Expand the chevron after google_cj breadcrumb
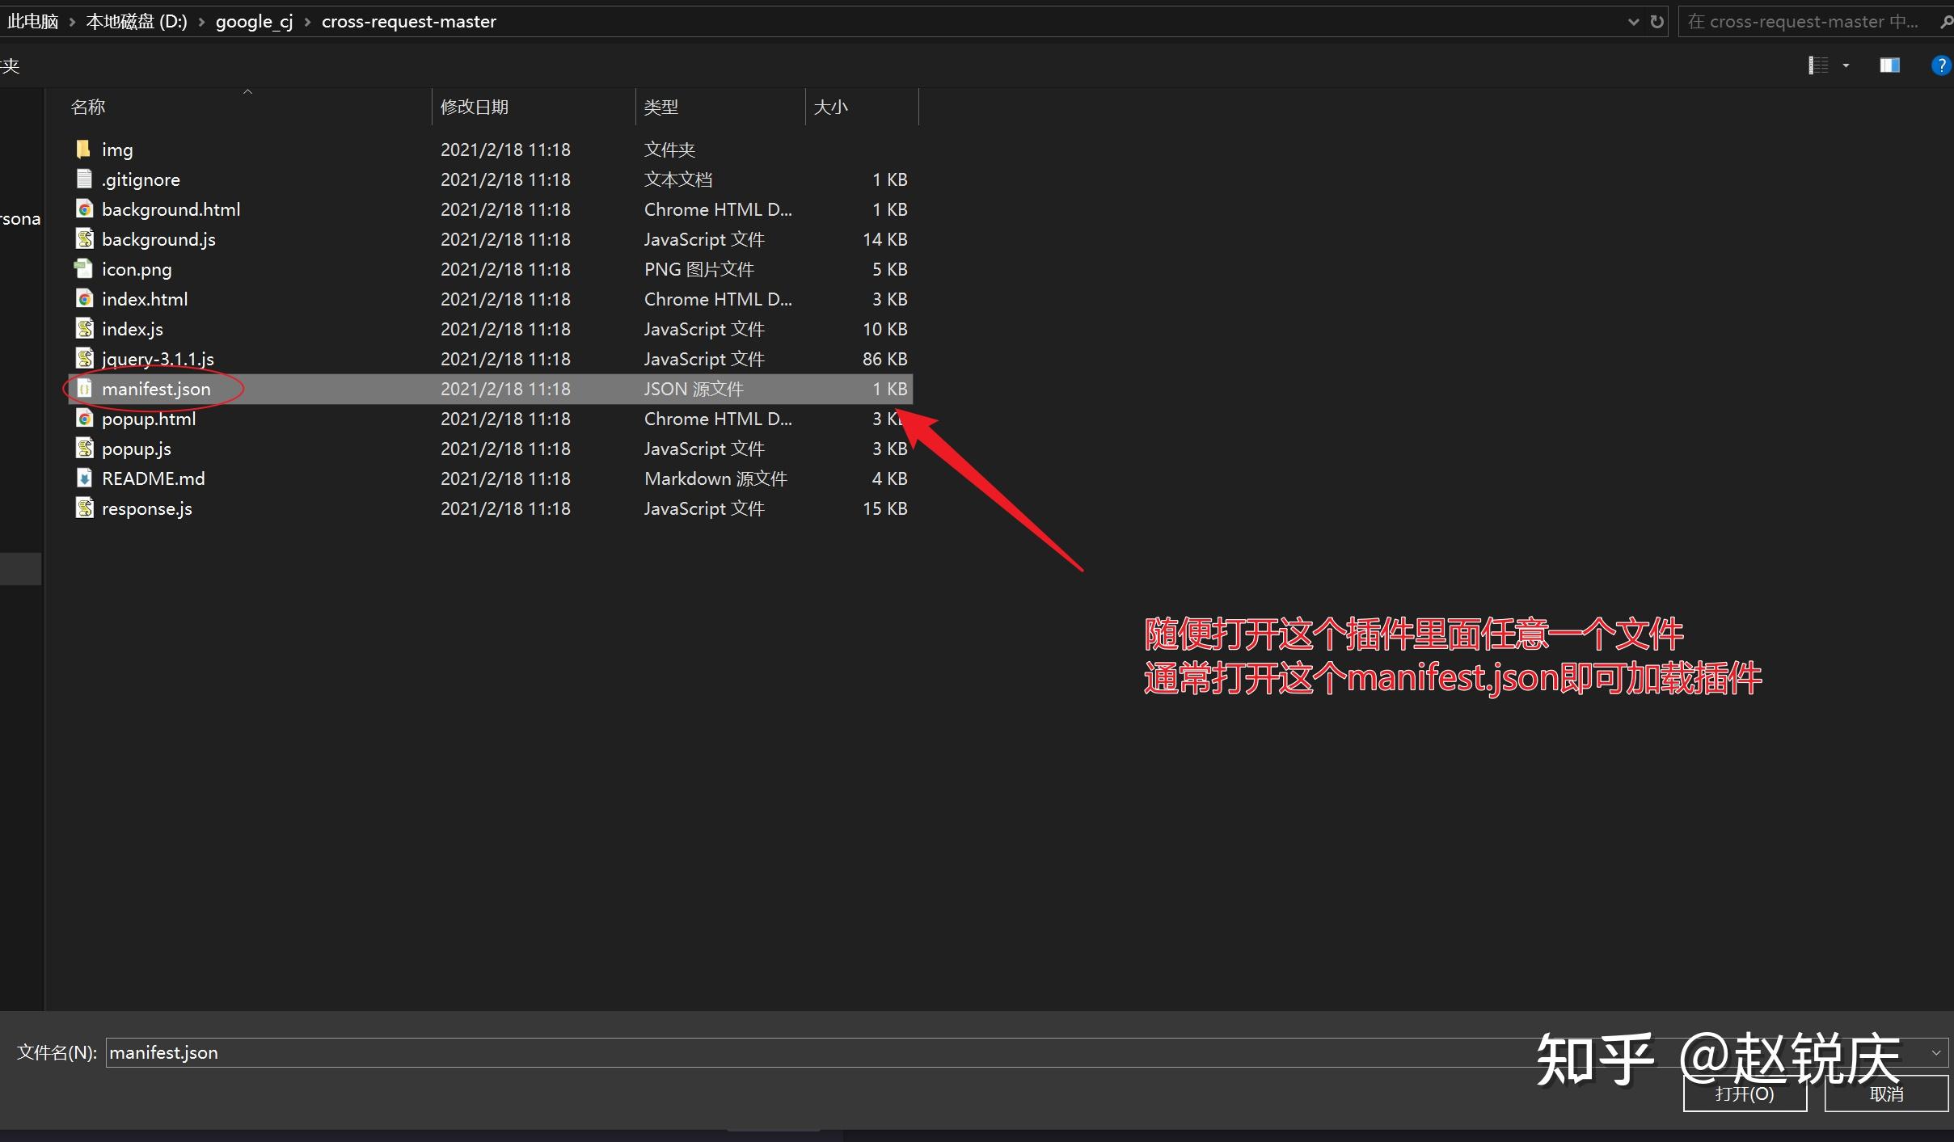 pyautogui.click(x=307, y=22)
